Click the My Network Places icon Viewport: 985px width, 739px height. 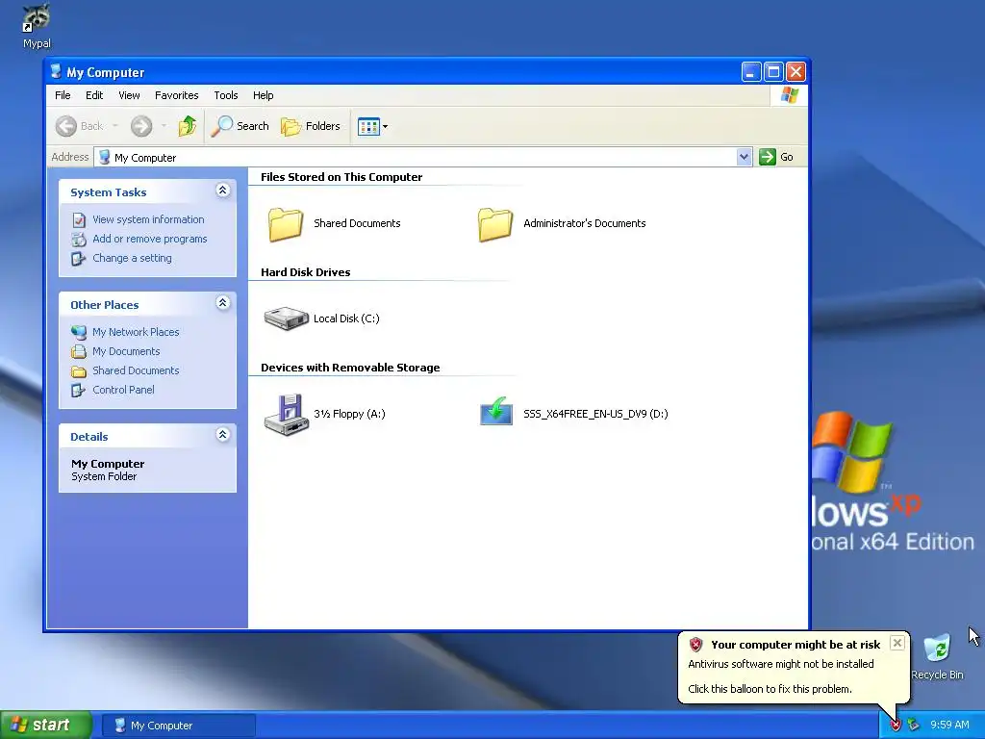79,332
